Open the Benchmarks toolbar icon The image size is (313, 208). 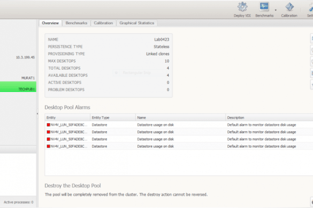point(264,7)
